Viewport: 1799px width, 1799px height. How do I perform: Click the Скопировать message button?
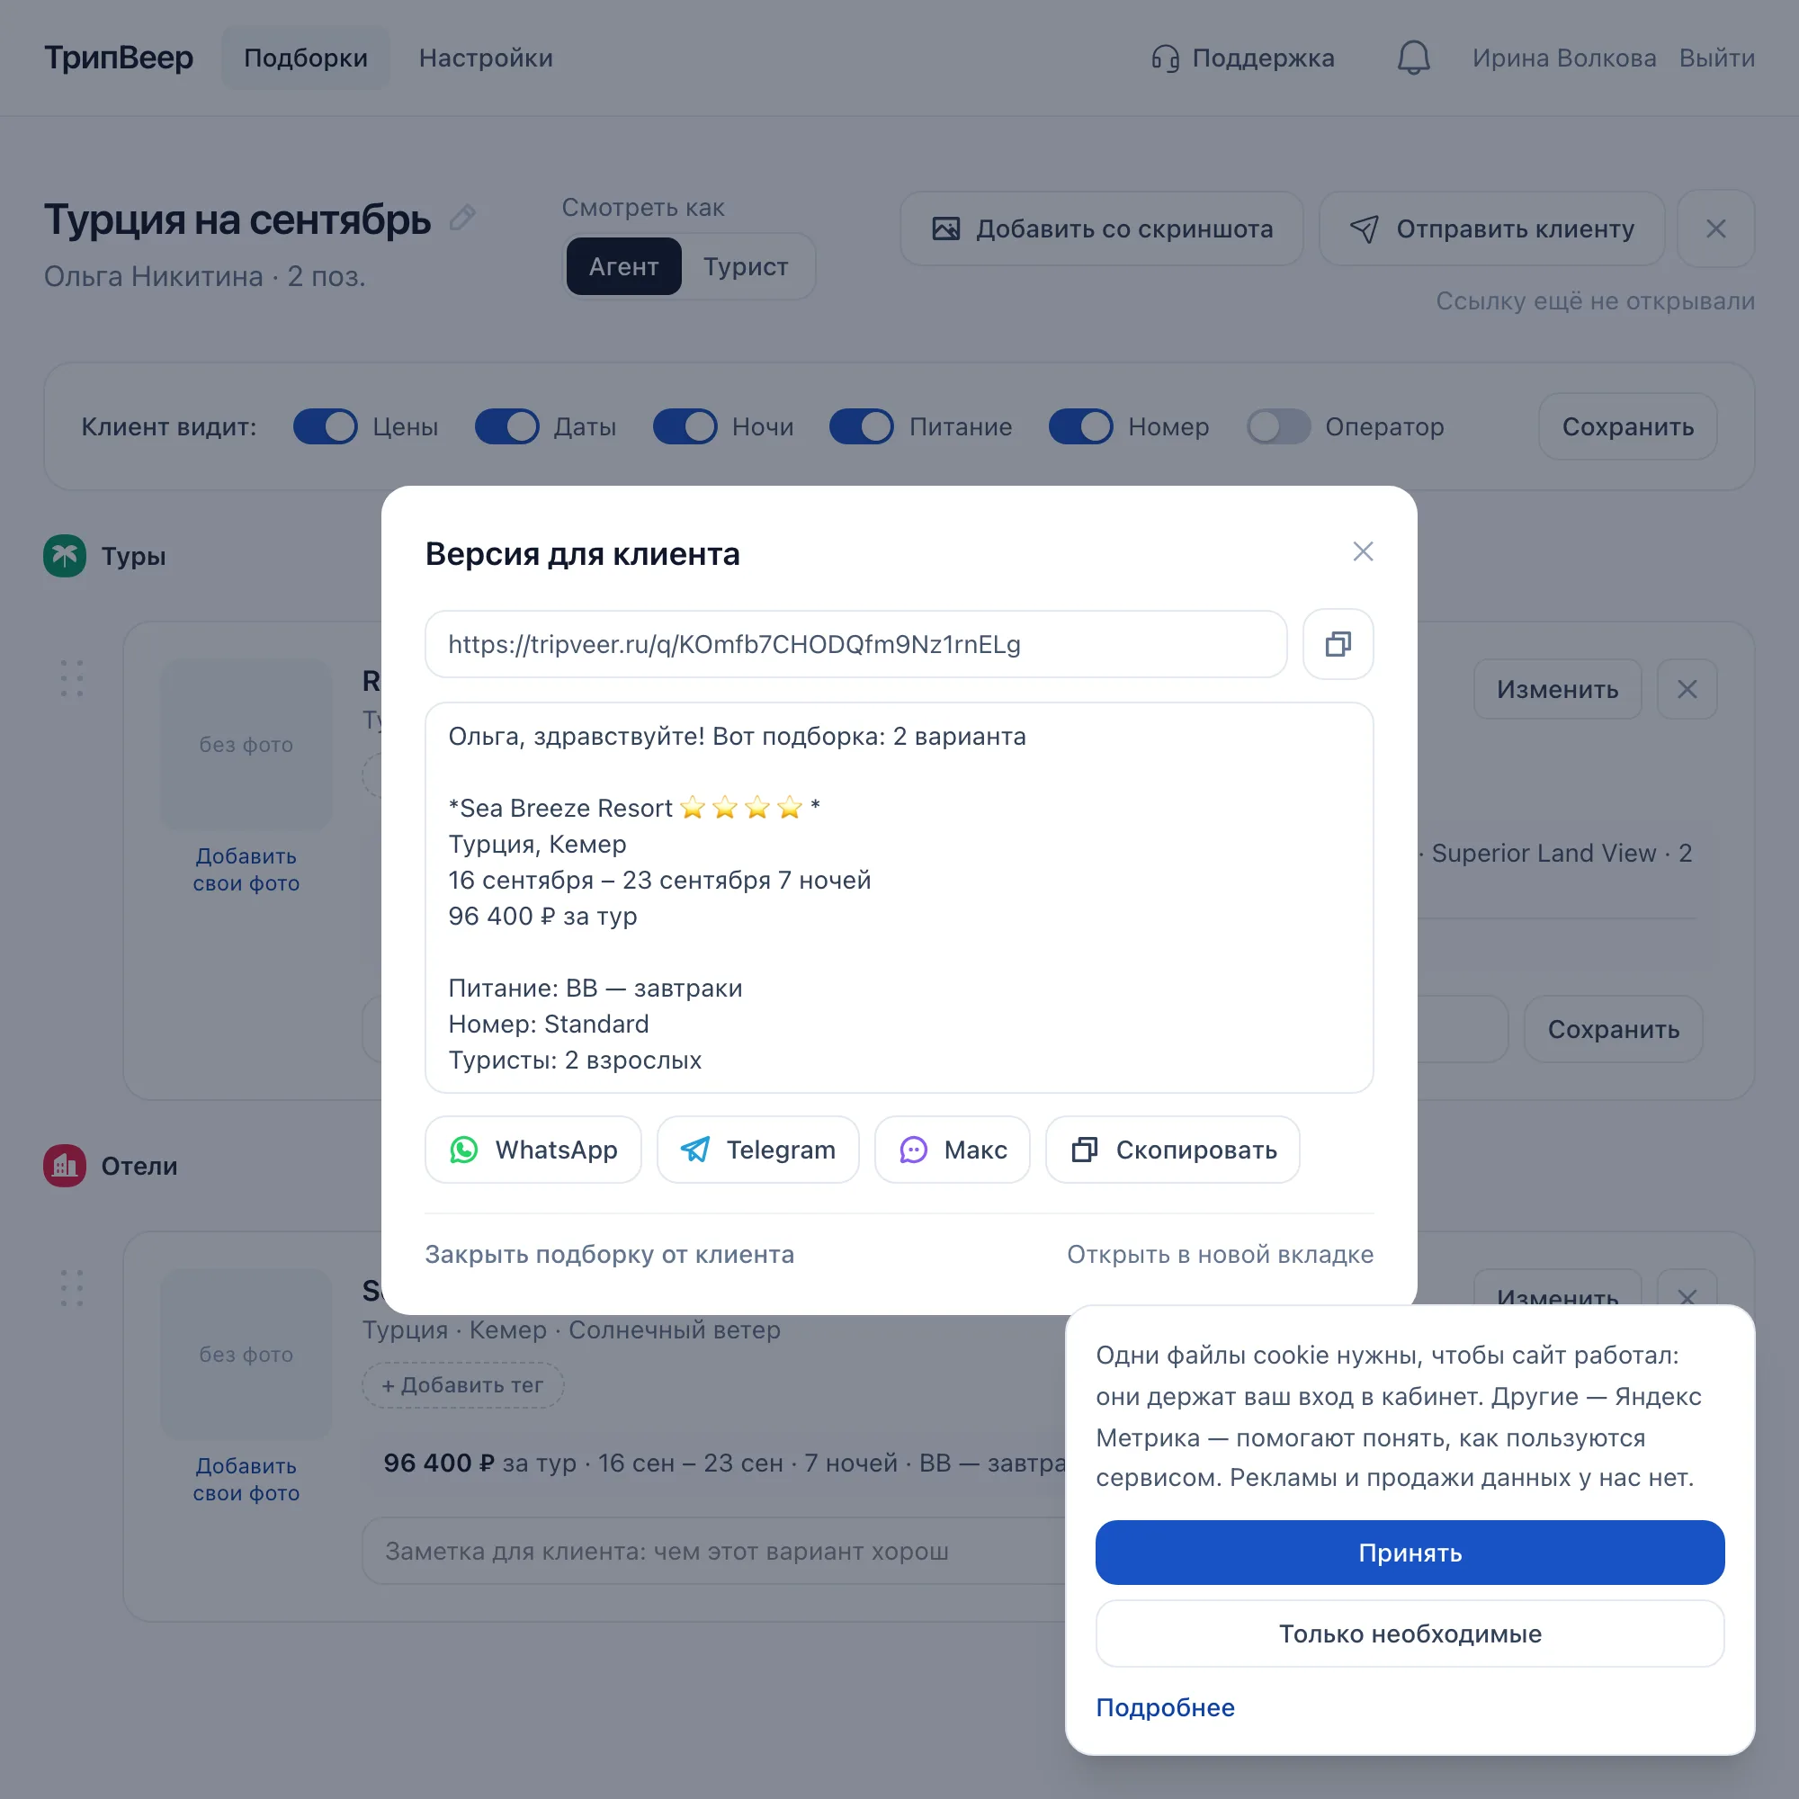pos(1172,1149)
